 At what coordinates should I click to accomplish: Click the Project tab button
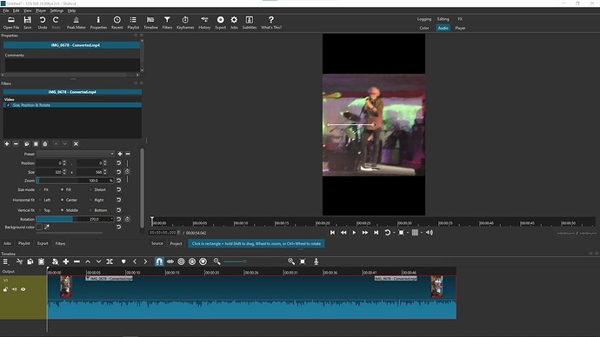(176, 243)
